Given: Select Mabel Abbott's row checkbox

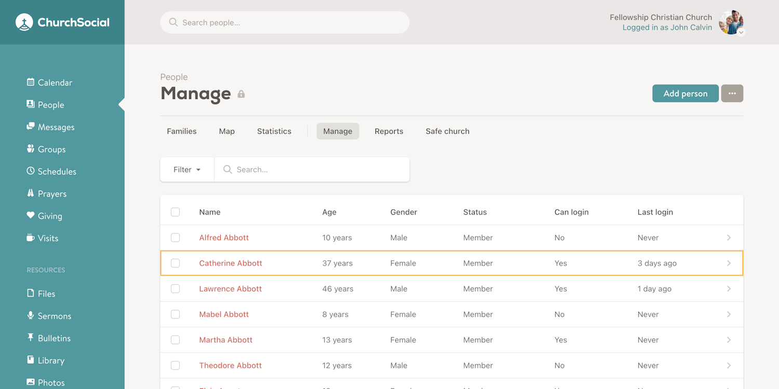Looking at the screenshot, I should pyautogui.click(x=175, y=314).
